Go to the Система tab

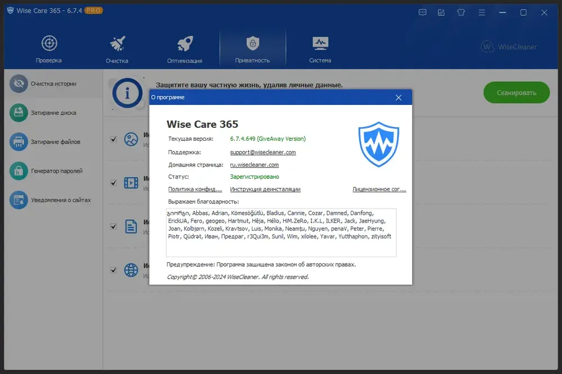[x=320, y=49]
